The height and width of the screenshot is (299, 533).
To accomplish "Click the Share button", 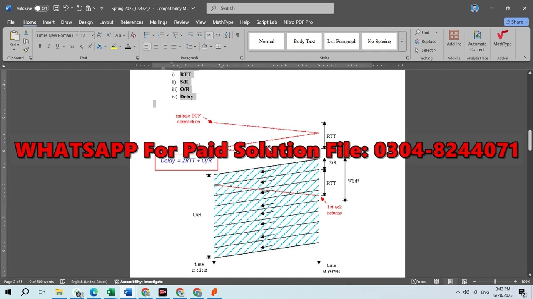I will click(516, 22).
